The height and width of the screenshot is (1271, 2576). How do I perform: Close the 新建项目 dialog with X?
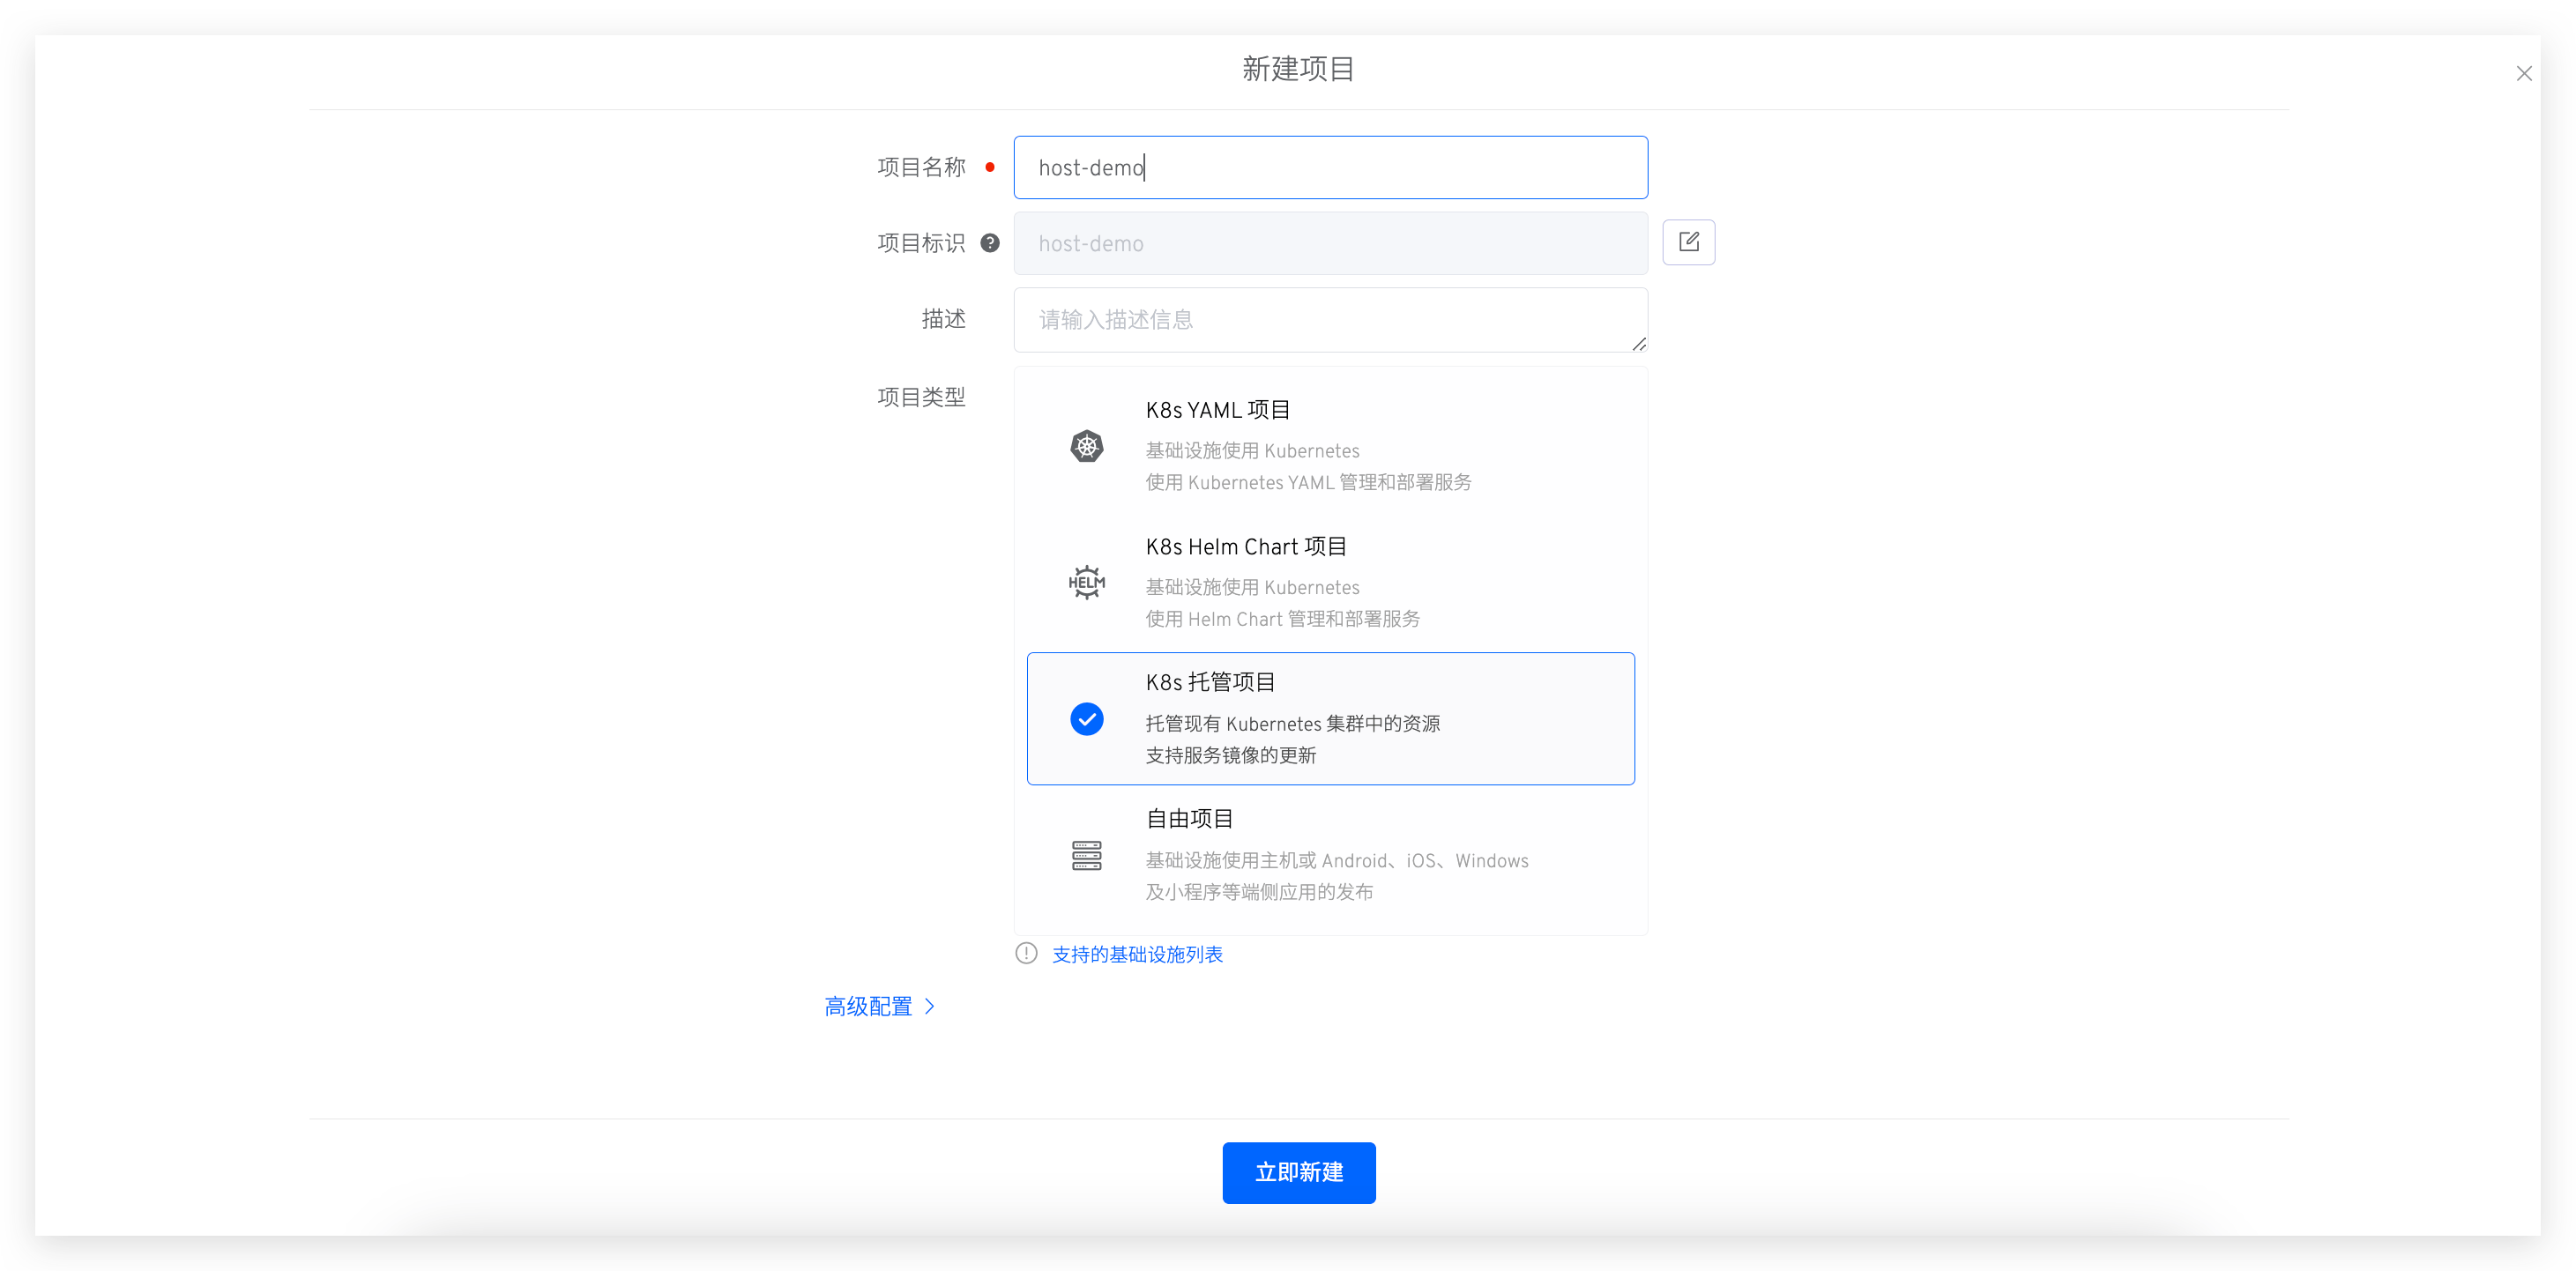(2523, 73)
